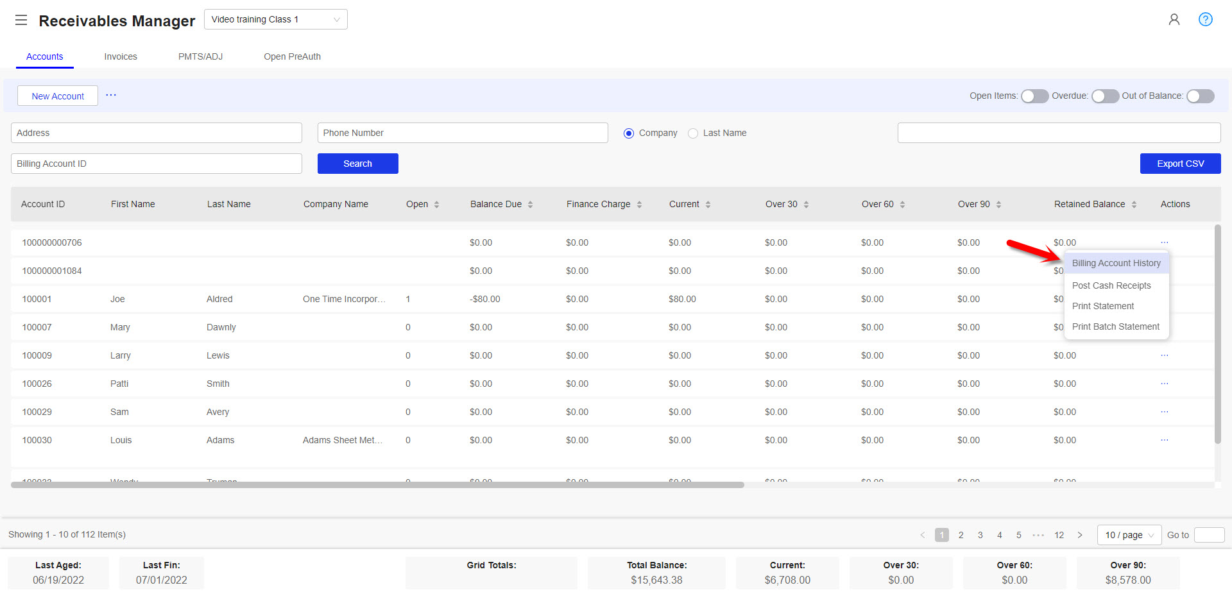Click the Company Name column header
The image size is (1232, 601).
pos(336,204)
